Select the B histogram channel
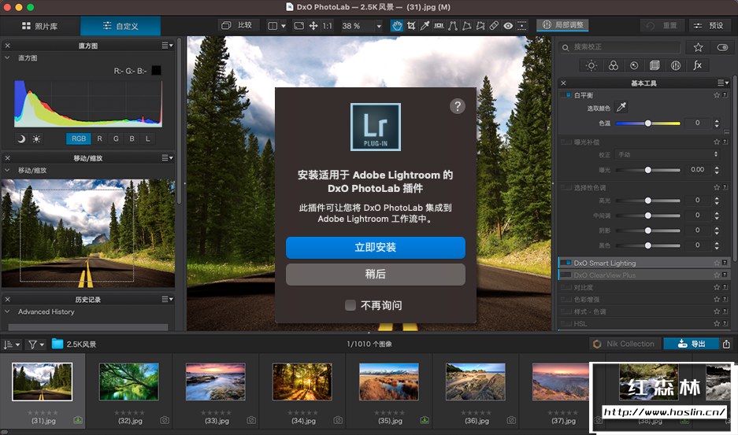Screen dimensions: 738x435 132,138
